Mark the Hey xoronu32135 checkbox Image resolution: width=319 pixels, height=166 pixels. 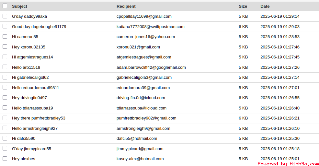click(x=5, y=47)
